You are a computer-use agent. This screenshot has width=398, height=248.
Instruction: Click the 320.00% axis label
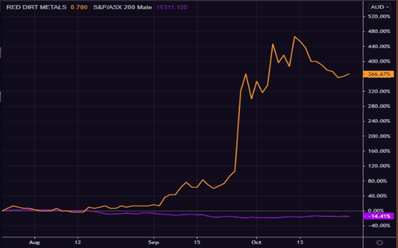(x=378, y=91)
